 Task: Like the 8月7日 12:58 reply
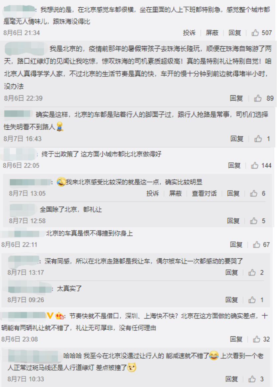pos(254,221)
